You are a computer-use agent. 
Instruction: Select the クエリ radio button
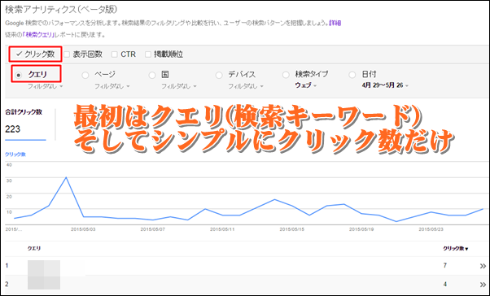19,76
